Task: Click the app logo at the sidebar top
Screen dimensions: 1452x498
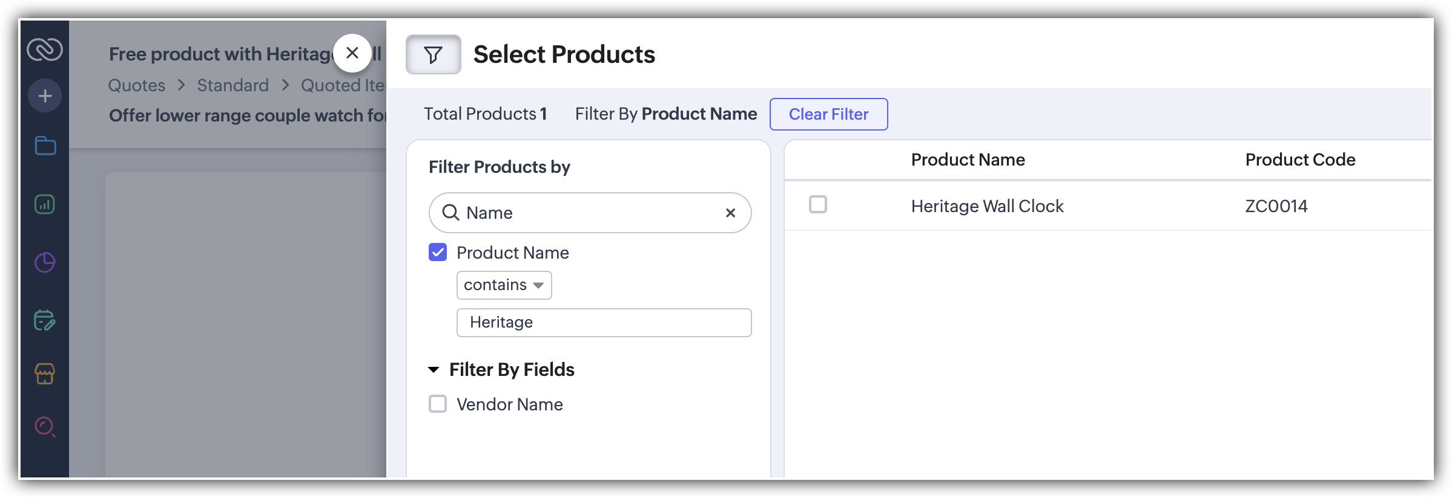Action: click(45, 49)
